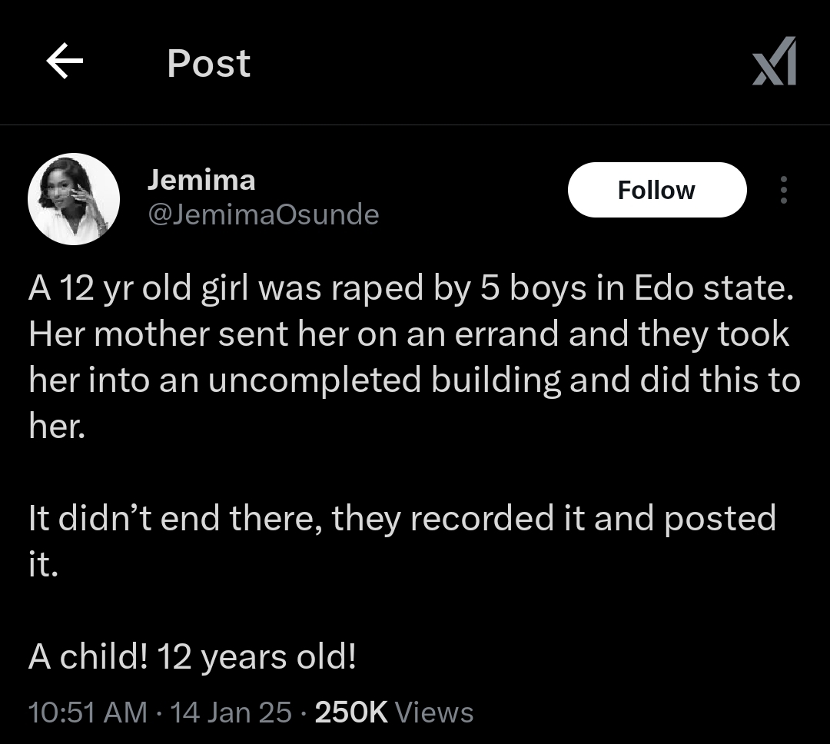Go back using the left arrow
The width and height of the screenshot is (830, 744).
coord(65,62)
